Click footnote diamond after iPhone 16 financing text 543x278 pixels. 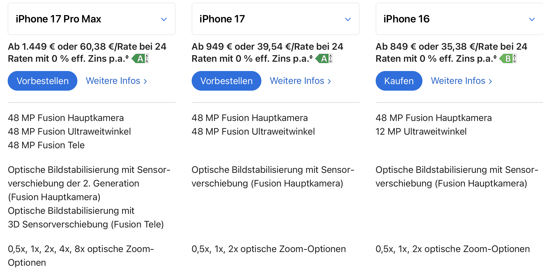[x=495, y=57]
